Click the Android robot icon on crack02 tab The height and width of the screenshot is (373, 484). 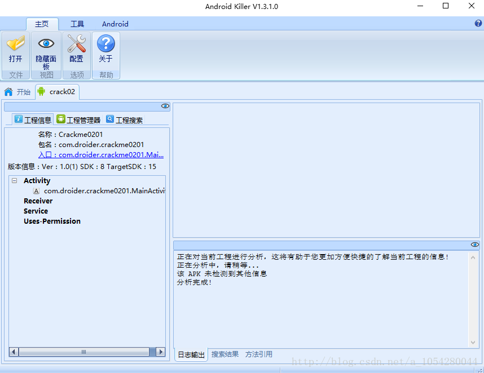tap(41, 91)
